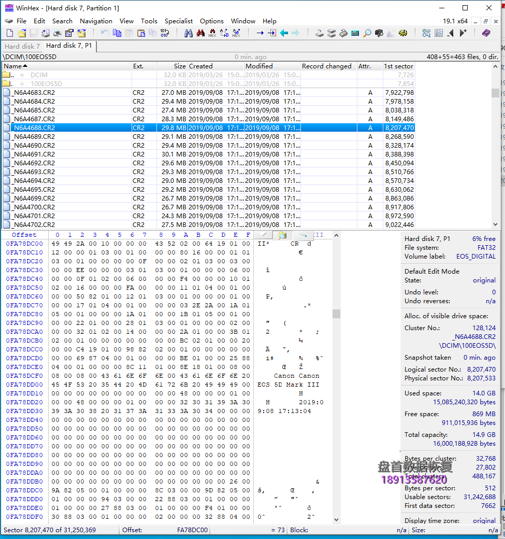Click the Position Manager toolbar icon
This screenshot has height=539, width=505.
click(427, 33)
